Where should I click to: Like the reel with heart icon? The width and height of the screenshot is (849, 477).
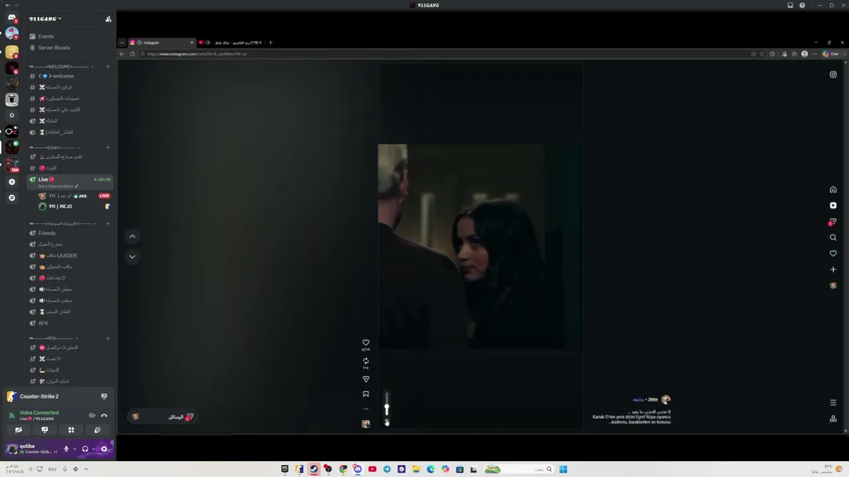click(x=365, y=343)
